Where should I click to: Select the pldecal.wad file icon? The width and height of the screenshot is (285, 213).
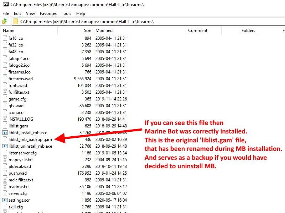coord(5,166)
